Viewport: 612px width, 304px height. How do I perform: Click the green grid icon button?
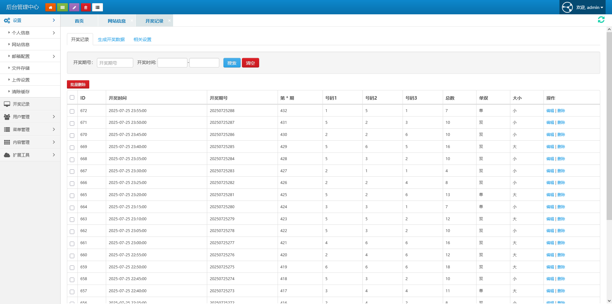[x=62, y=7]
